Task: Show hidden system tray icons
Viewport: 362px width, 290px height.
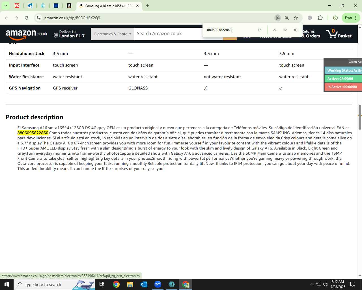Action: click(x=312, y=284)
